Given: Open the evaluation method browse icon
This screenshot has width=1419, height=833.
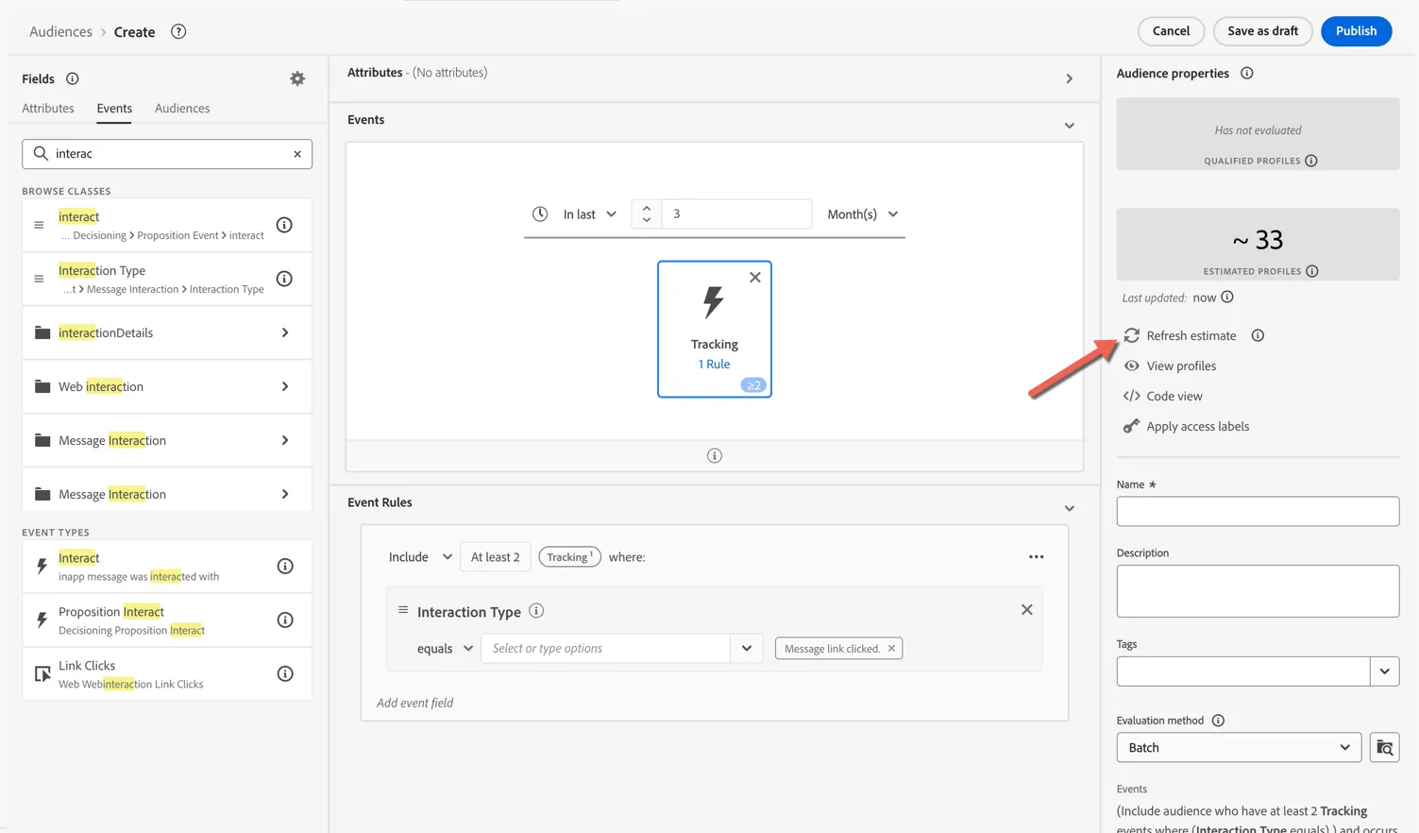Looking at the screenshot, I should [x=1385, y=747].
